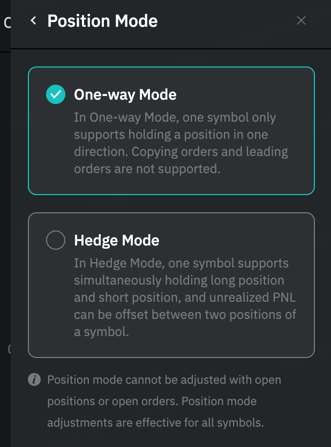
Task: Click the One-way Mode description's first line
Action: pyautogui.click(x=175, y=117)
